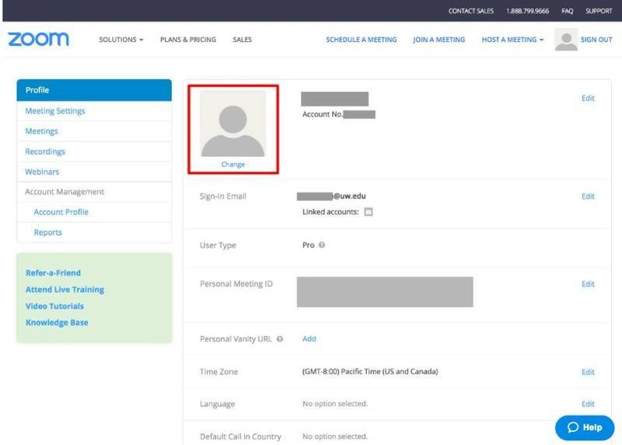622x445 pixels.
Task: Click Attend Live Training link
Action: [65, 290]
